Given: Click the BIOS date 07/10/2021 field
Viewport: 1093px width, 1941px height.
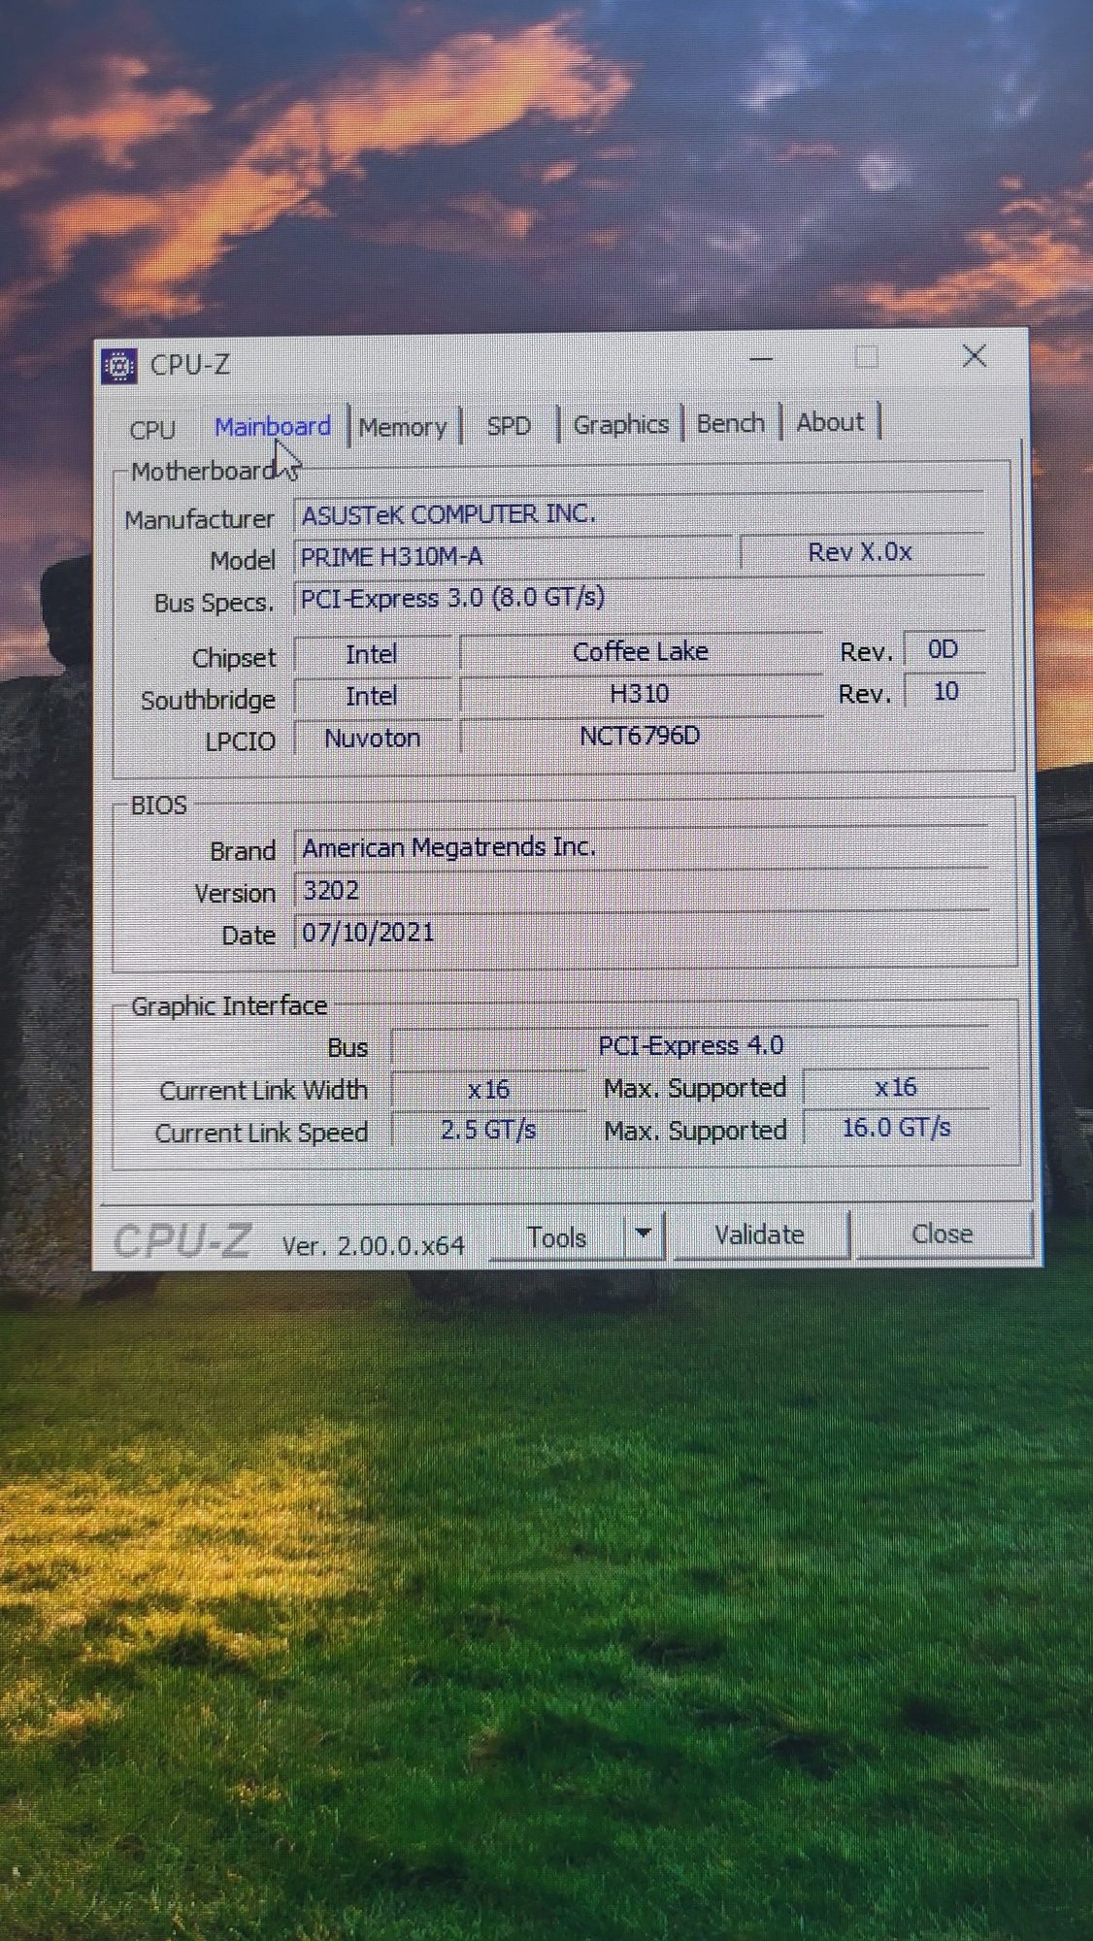Looking at the screenshot, I should tap(641, 933).
